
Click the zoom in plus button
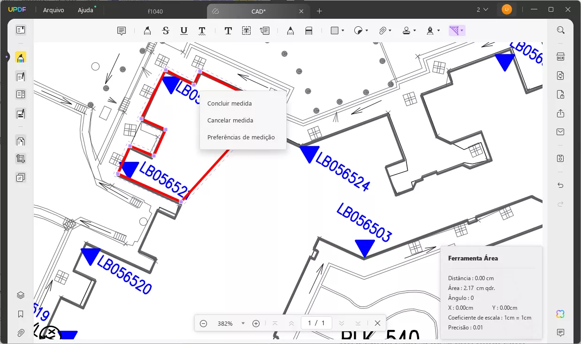[256, 323]
